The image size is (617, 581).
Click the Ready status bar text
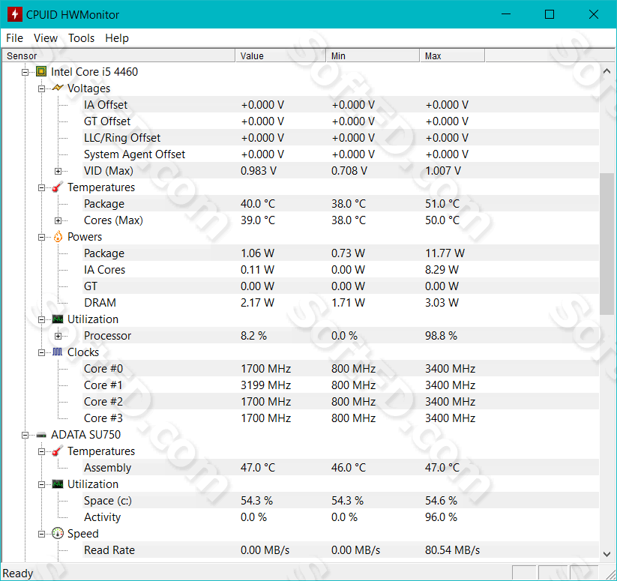pyautogui.click(x=18, y=574)
